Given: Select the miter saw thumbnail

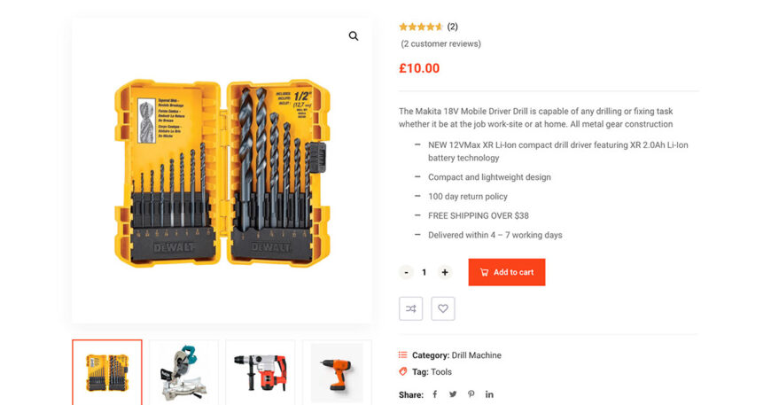Looking at the screenshot, I should pos(183,372).
